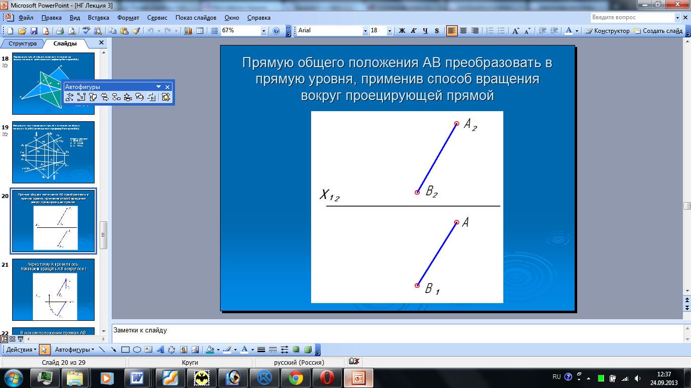Switch to the Структура tab

coord(23,43)
